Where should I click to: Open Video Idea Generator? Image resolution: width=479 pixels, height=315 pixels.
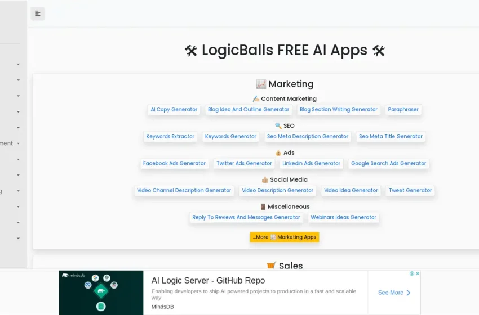pos(351,190)
